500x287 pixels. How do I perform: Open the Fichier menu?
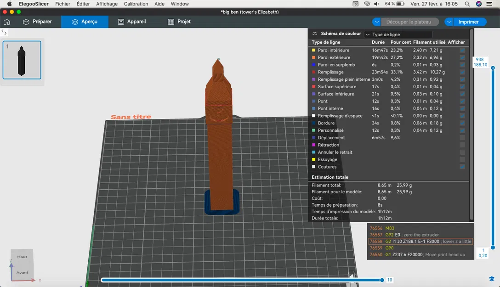click(x=62, y=4)
